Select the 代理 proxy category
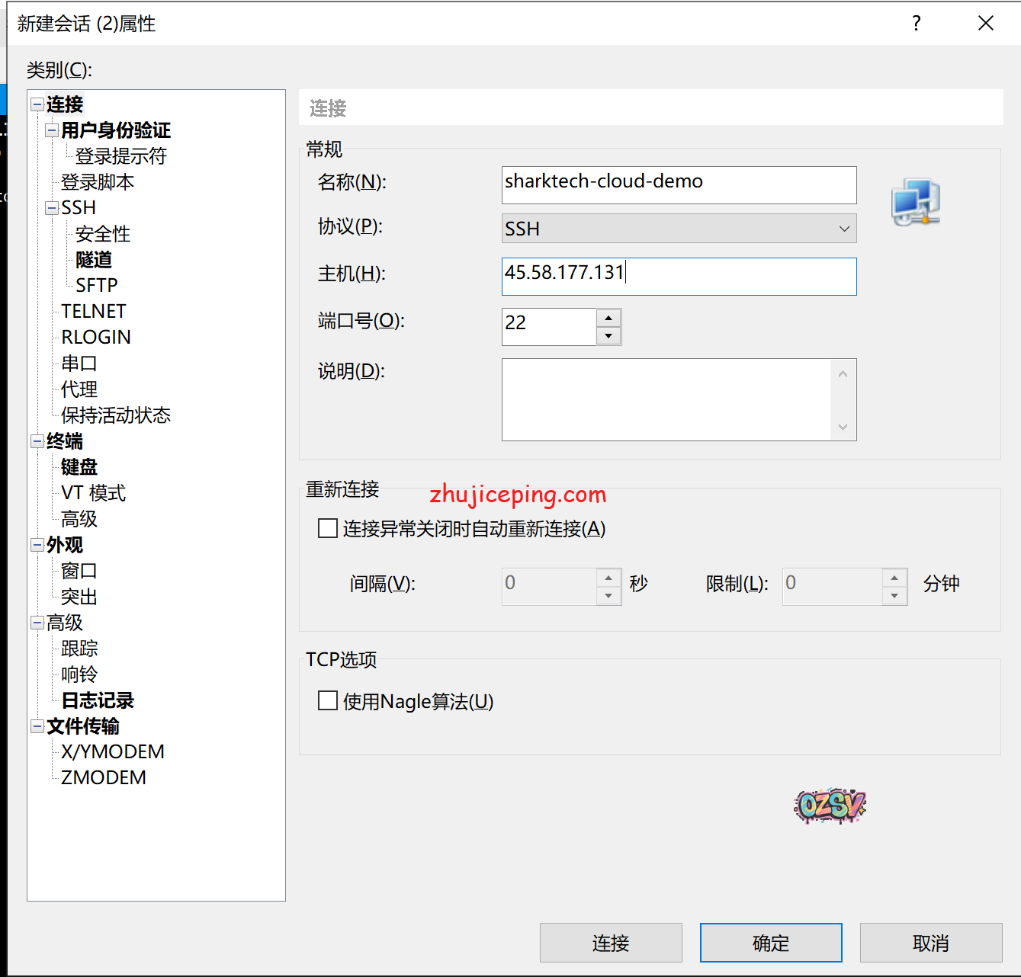The width and height of the screenshot is (1021, 977). coord(79,389)
